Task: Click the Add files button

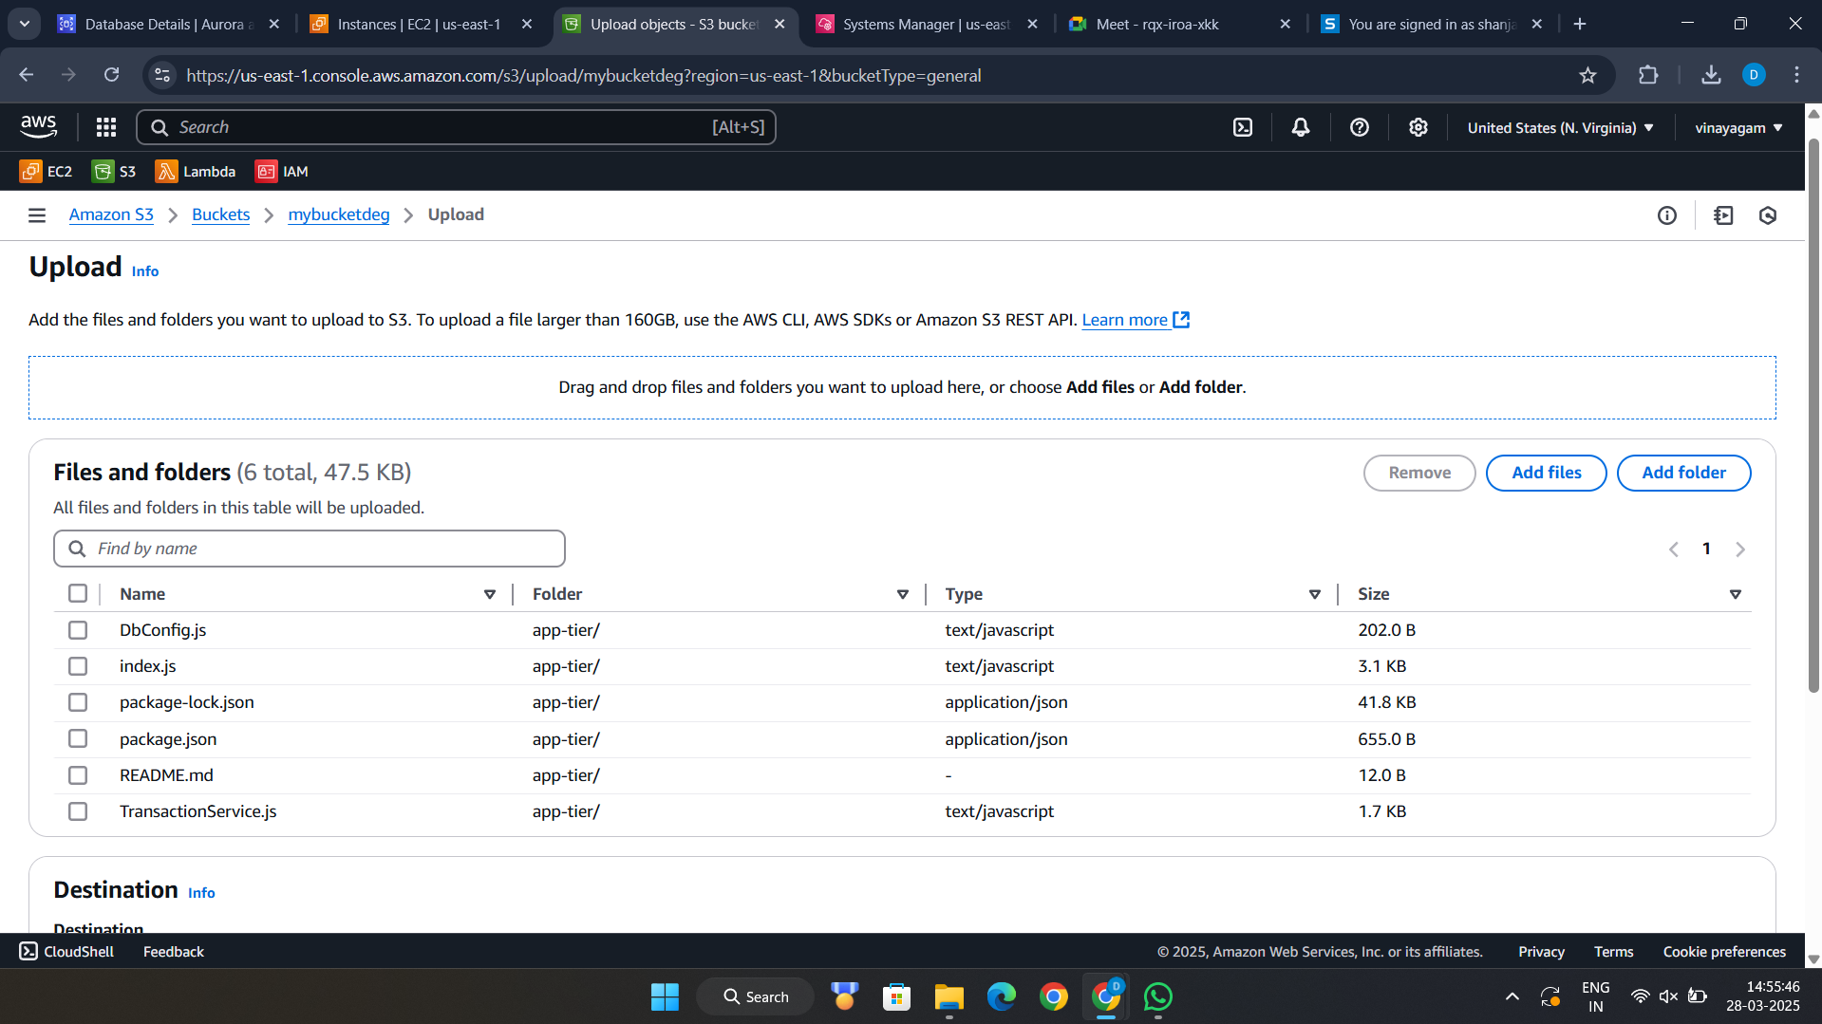Action: [x=1546, y=473]
